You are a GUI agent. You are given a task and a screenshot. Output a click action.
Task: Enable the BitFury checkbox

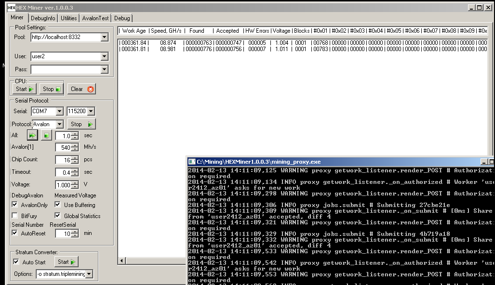click(x=14, y=216)
